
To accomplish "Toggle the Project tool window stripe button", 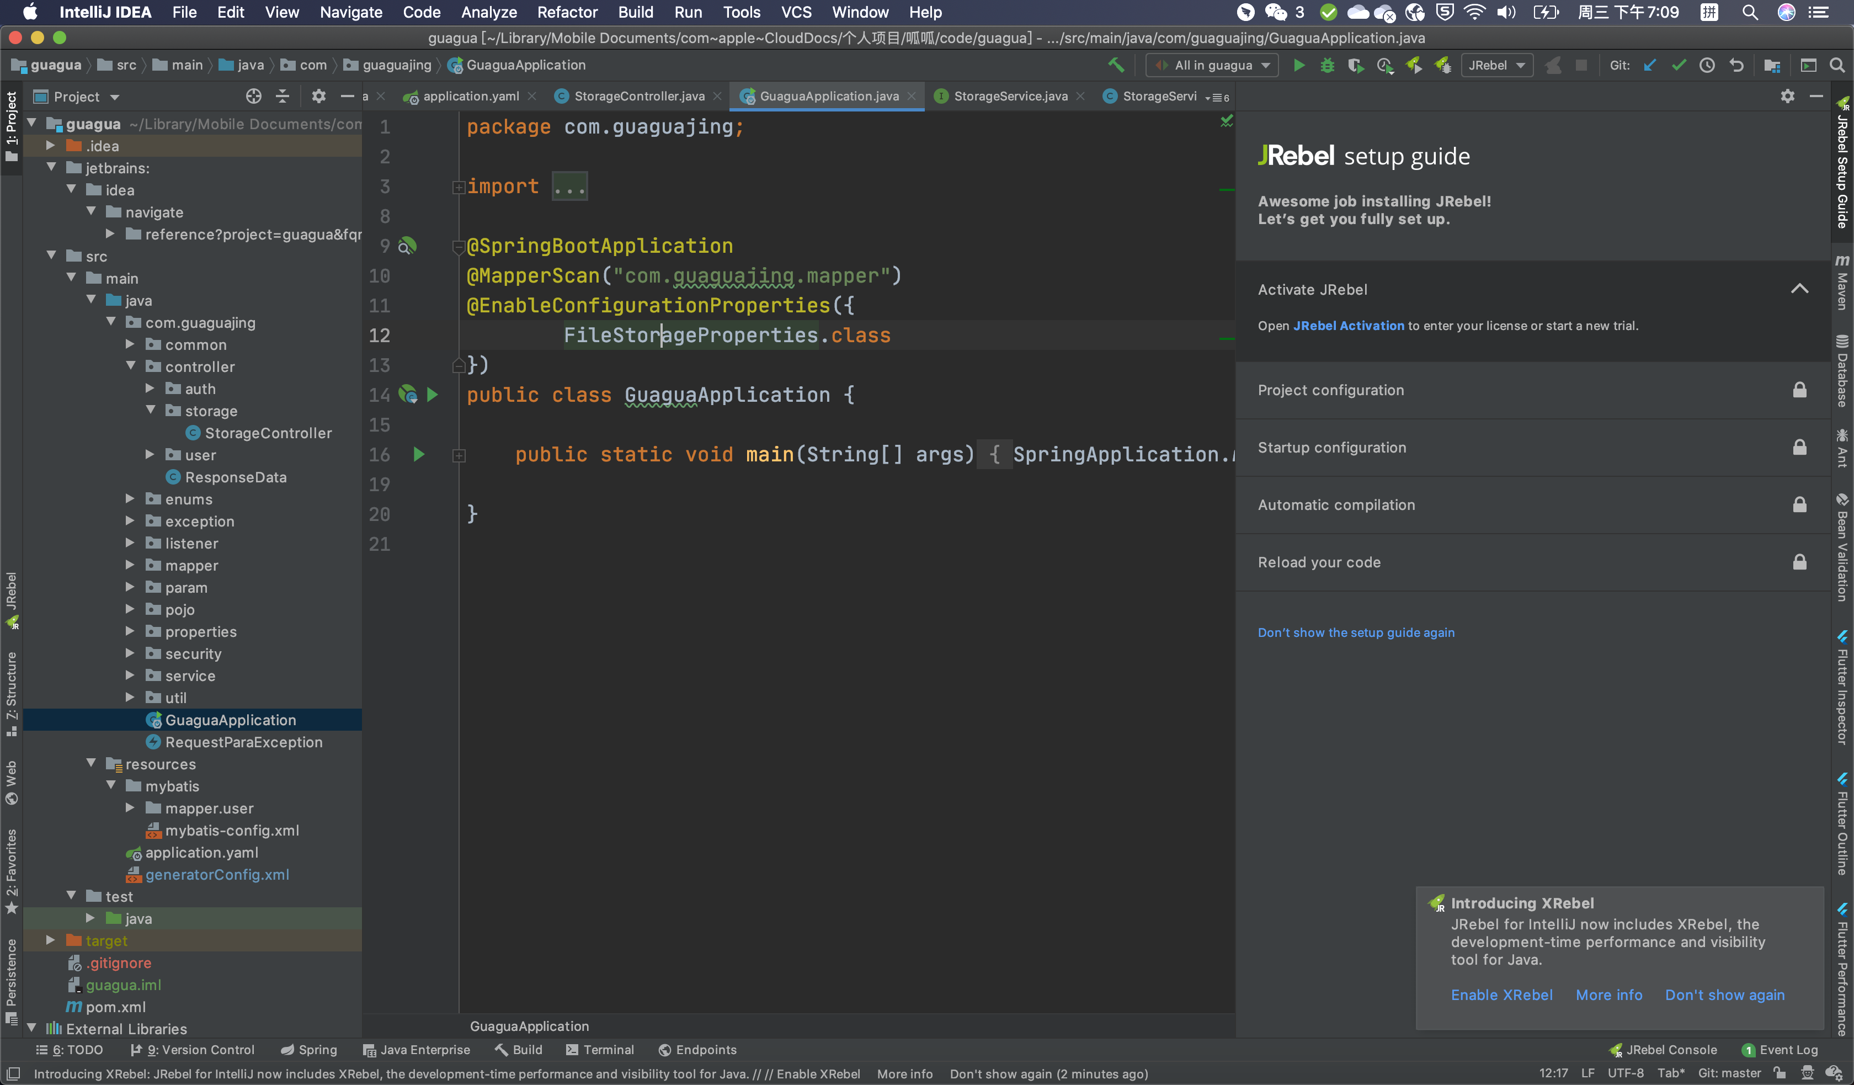I will point(11,125).
